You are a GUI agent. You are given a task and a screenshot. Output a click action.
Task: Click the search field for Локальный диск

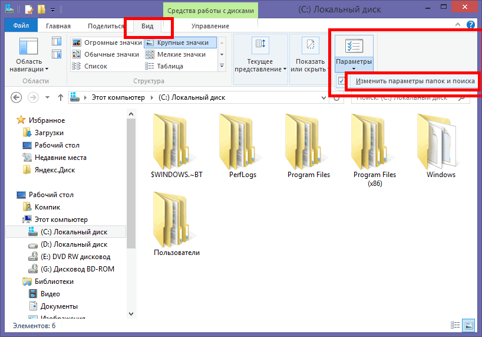pos(410,98)
